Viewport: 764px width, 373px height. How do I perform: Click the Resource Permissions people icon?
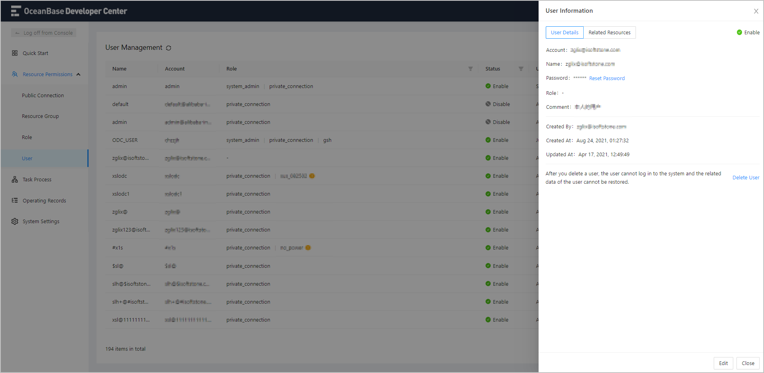click(15, 74)
